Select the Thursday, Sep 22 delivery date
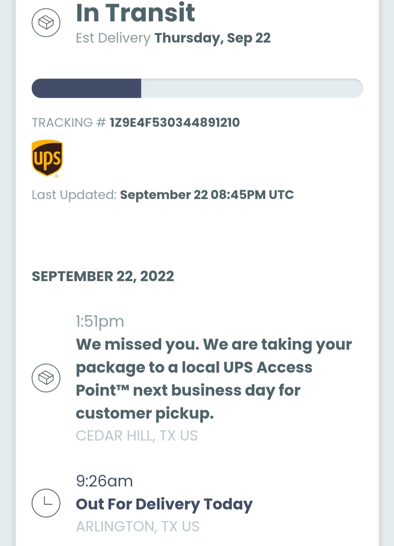Viewport: 394px width, 546px height. tap(212, 38)
